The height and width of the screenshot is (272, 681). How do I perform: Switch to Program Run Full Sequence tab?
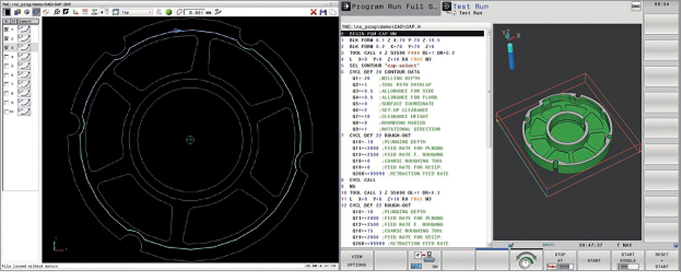tap(391, 7)
